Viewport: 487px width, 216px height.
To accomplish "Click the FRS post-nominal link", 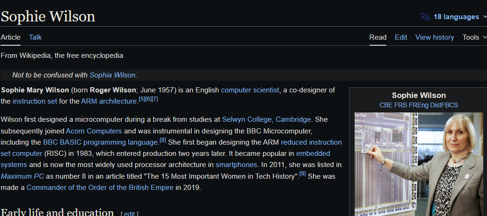I will tap(400, 105).
